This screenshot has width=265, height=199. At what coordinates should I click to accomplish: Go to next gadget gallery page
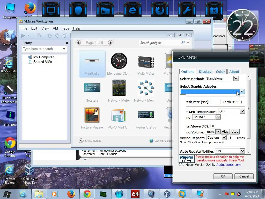click(x=111, y=43)
